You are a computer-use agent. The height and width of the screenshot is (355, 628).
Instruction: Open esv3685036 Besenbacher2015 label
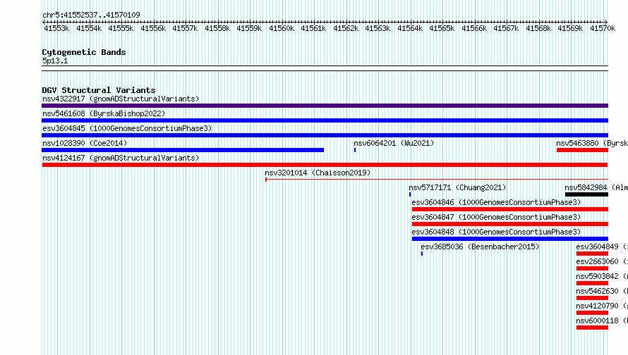(480, 247)
